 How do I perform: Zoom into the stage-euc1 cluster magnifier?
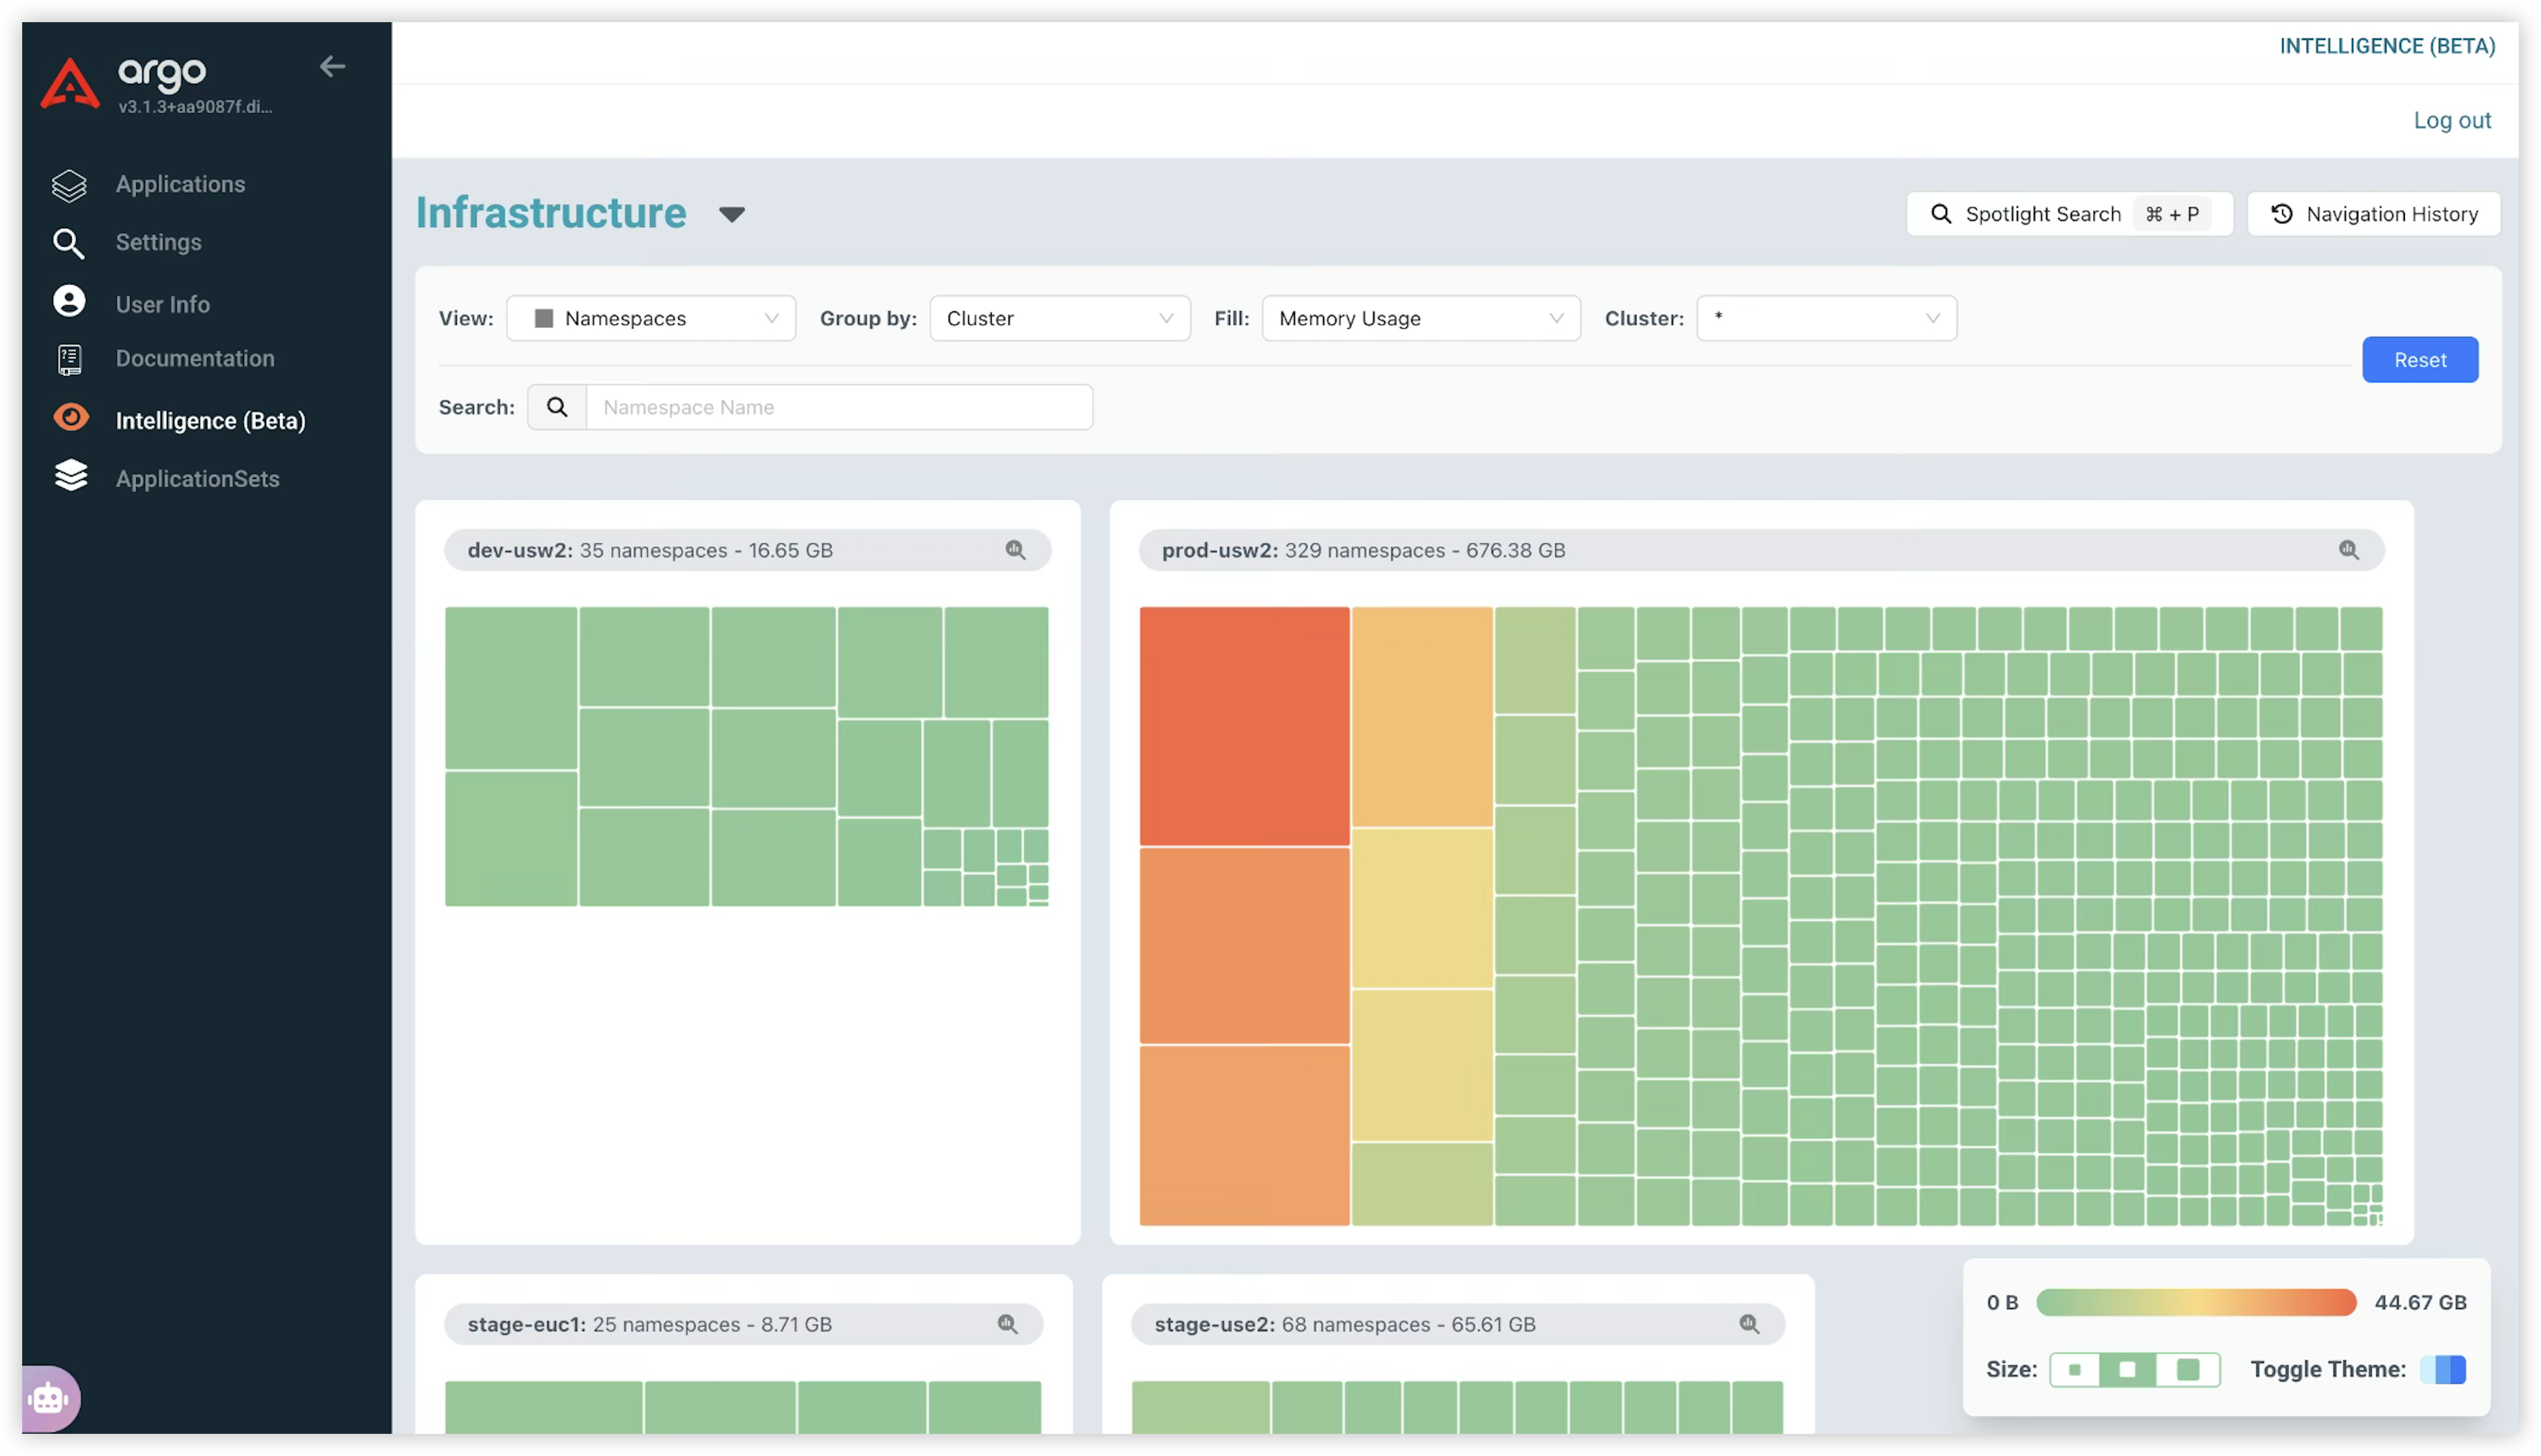(x=1007, y=1324)
